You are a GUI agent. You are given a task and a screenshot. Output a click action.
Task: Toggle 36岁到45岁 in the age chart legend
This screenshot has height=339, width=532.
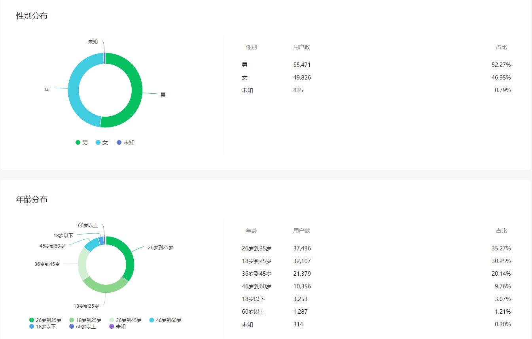[125, 320]
